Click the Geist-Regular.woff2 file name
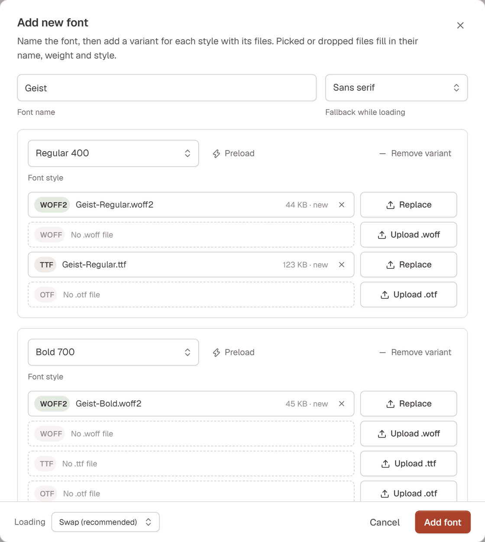Viewport: 485px width, 542px height. tap(114, 205)
